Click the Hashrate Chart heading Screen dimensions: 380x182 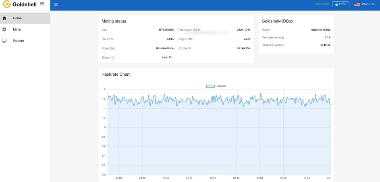pos(116,74)
